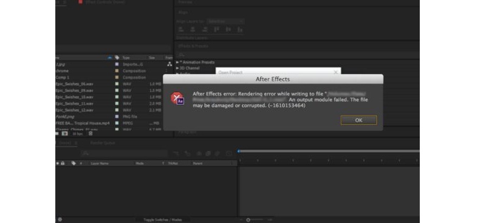486x223 pixels.
Task: Click OK in the After Effects error dialog
Action: coord(358,121)
